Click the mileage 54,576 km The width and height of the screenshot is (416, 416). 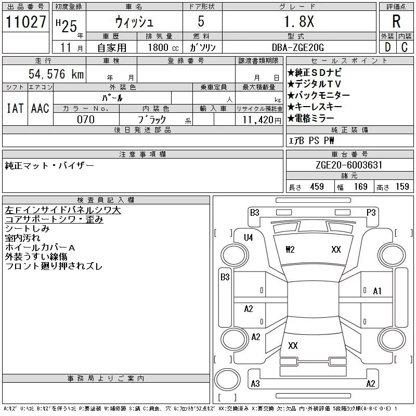(x=56, y=74)
